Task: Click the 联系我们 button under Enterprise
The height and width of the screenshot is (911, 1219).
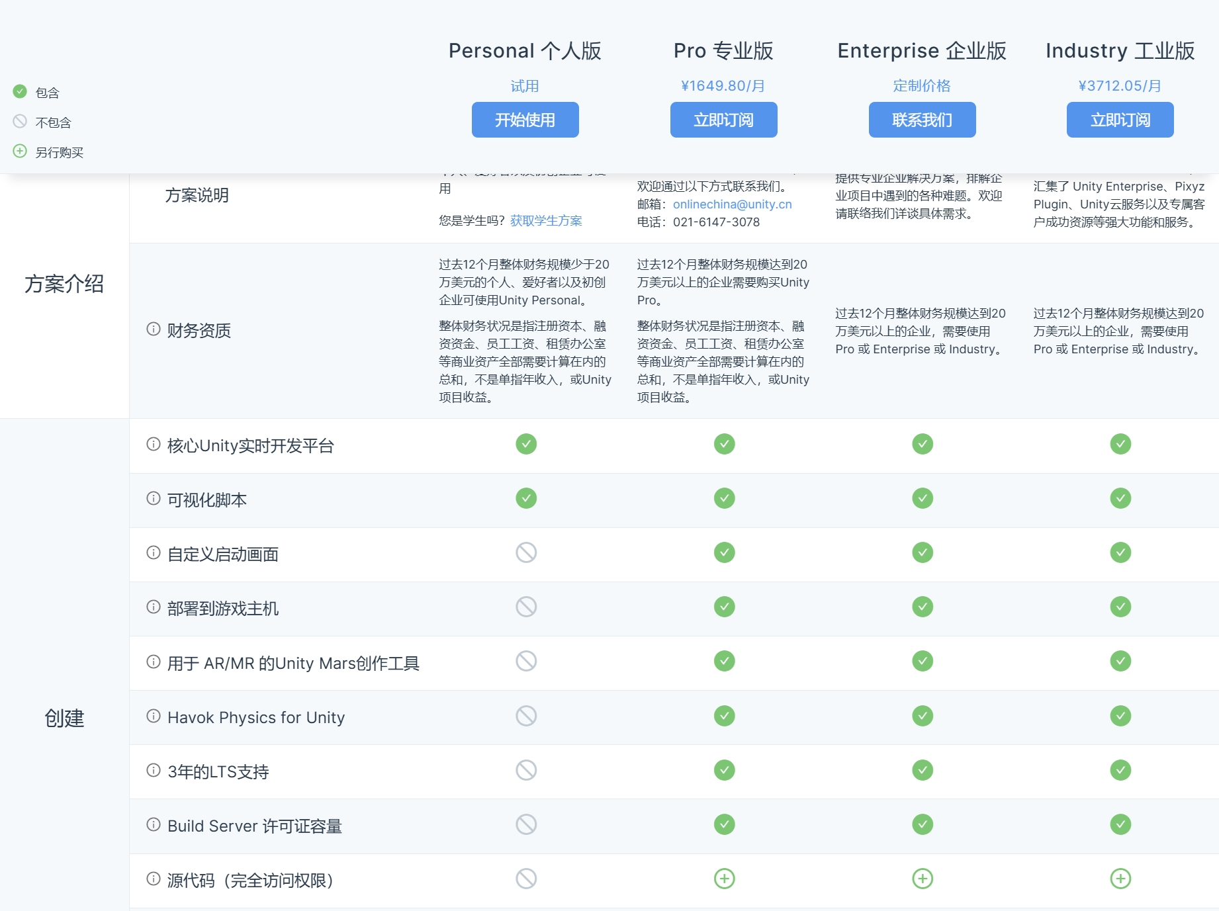Action: (x=922, y=120)
